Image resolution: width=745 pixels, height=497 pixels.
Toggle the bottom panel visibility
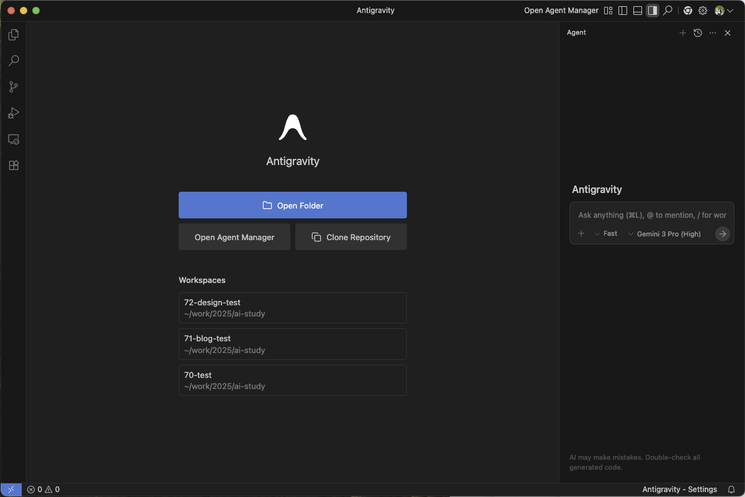[638, 11]
